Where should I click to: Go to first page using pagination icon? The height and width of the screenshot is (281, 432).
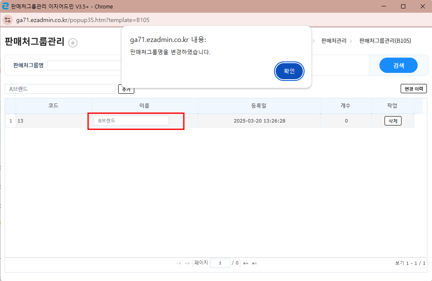178,263
